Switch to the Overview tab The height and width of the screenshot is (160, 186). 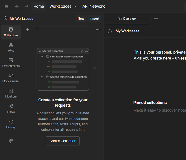pos(127,18)
